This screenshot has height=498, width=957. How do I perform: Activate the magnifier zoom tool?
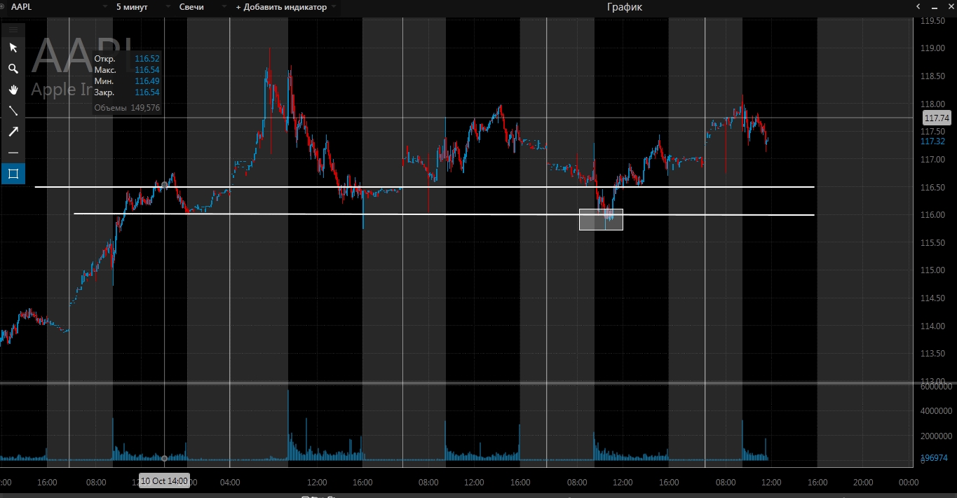coord(13,69)
